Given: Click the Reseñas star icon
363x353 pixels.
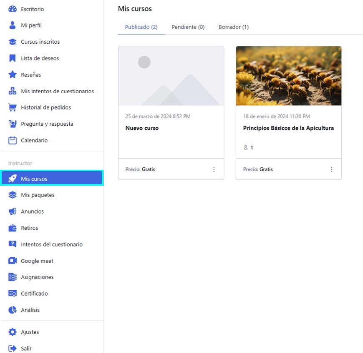Looking at the screenshot, I should pyautogui.click(x=13, y=75).
